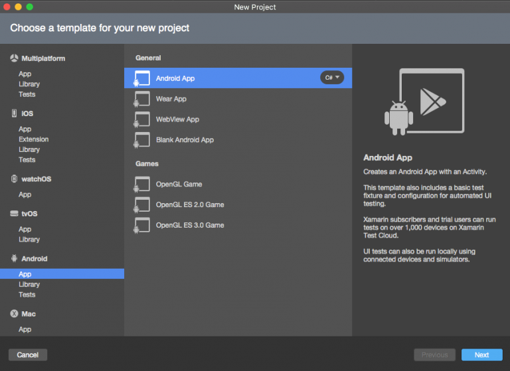
Task: Click the OpenGL ES 2.0 Game icon
Action: (x=142, y=204)
